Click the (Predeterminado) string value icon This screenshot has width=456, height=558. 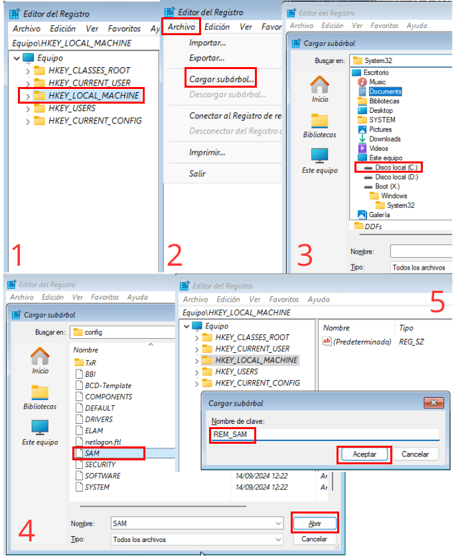click(x=327, y=341)
